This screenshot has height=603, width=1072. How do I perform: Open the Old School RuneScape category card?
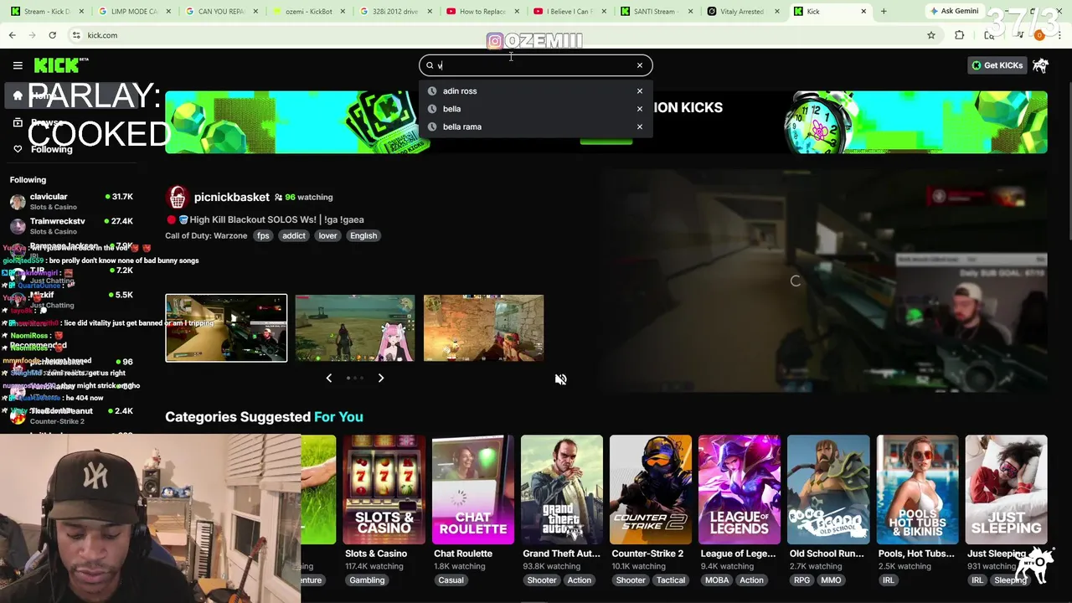[x=827, y=490]
